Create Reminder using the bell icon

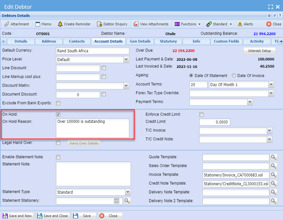pos(60,24)
